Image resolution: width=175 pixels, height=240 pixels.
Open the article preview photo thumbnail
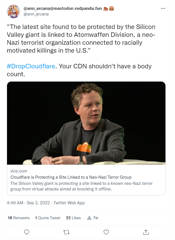[86, 123]
